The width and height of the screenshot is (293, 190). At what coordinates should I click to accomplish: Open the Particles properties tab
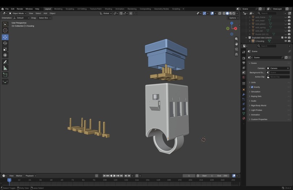coord(244,99)
